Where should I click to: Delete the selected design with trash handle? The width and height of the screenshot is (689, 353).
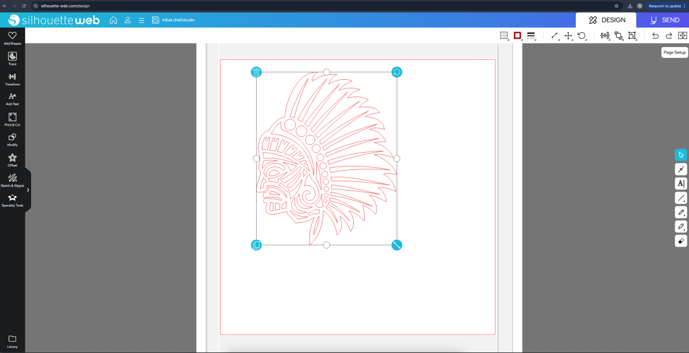(257, 72)
